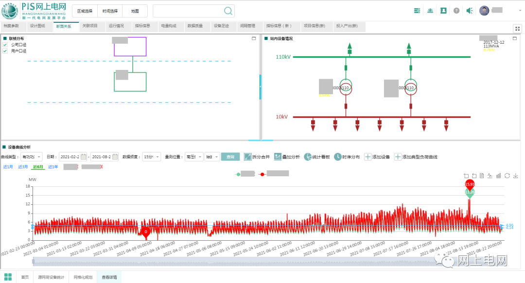Click the 查询 button
This screenshot has height=283, width=525.
tap(230, 157)
